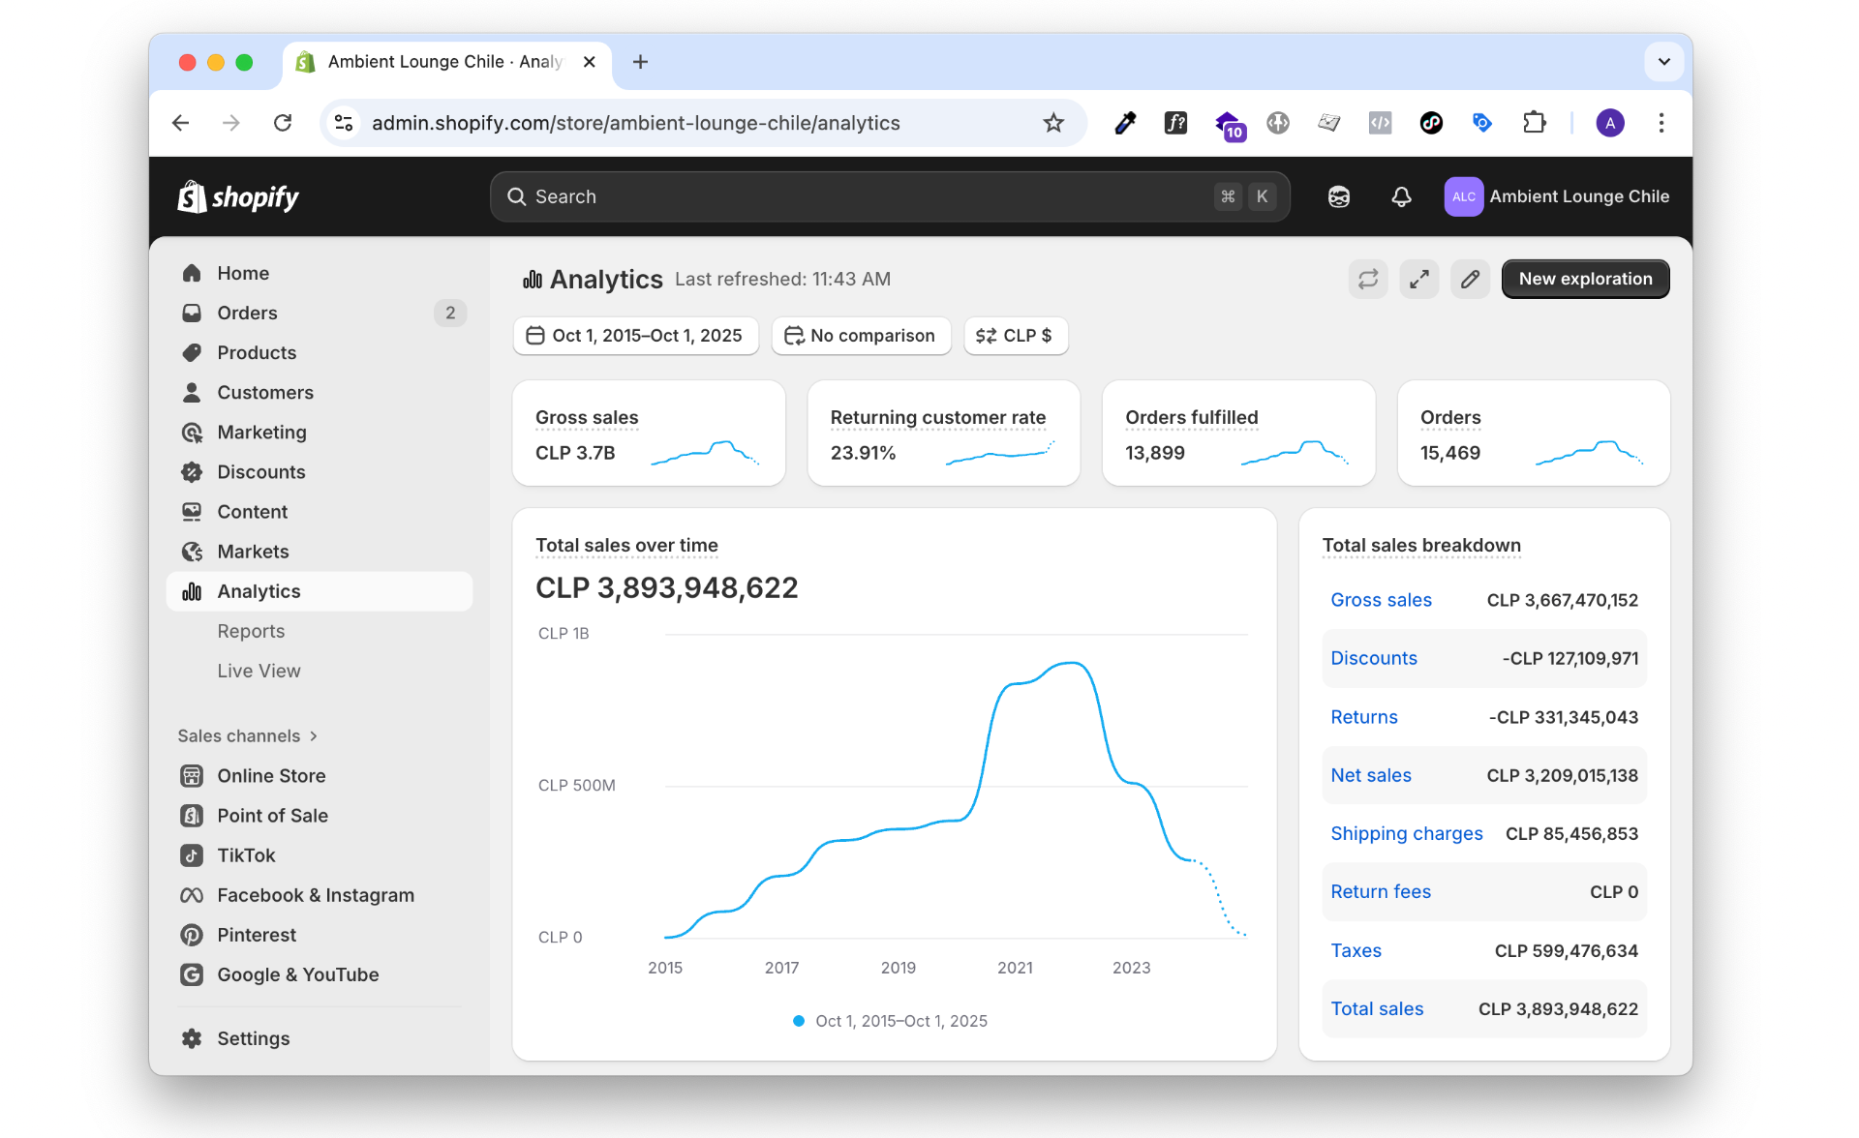Open the date range picker
The height and width of the screenshot is (1138, 1859).
click(635, 336)
